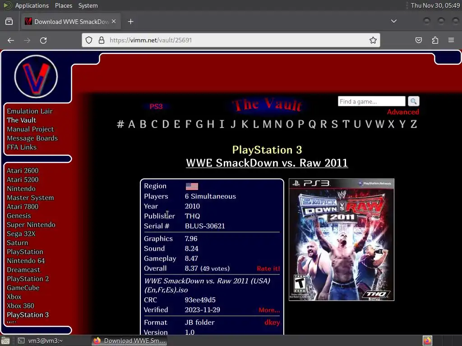Click the Find a game search field
This screenshot has width=462, height=346.
click(x=372, y=101)
